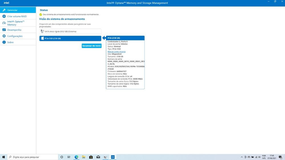
Task: Select the SATA disco rígido (932 GB) drive
Action: pyautogui.click(x=70, y=31)
